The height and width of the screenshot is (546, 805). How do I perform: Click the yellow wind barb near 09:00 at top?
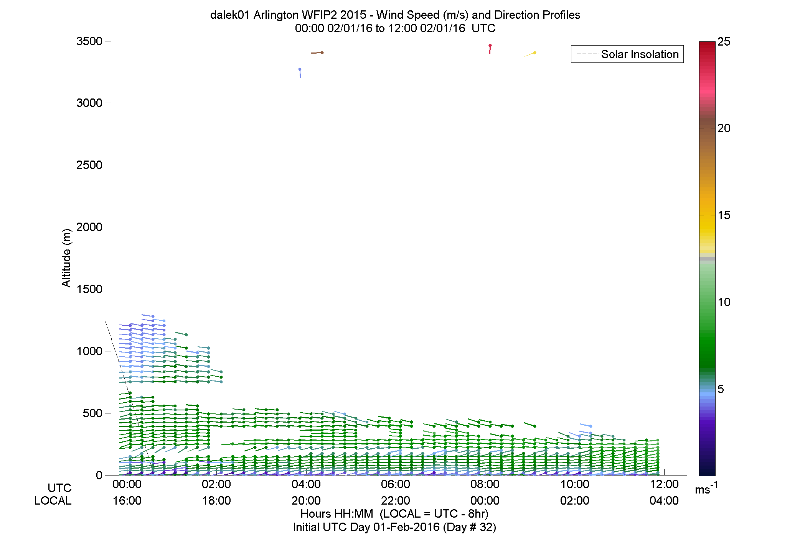click(530, 54)
